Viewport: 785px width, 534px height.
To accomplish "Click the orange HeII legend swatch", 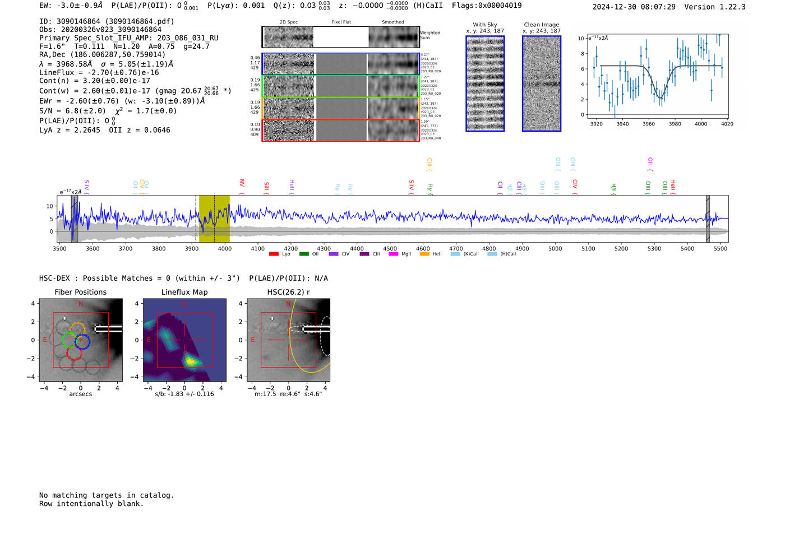I will [424, 254].
